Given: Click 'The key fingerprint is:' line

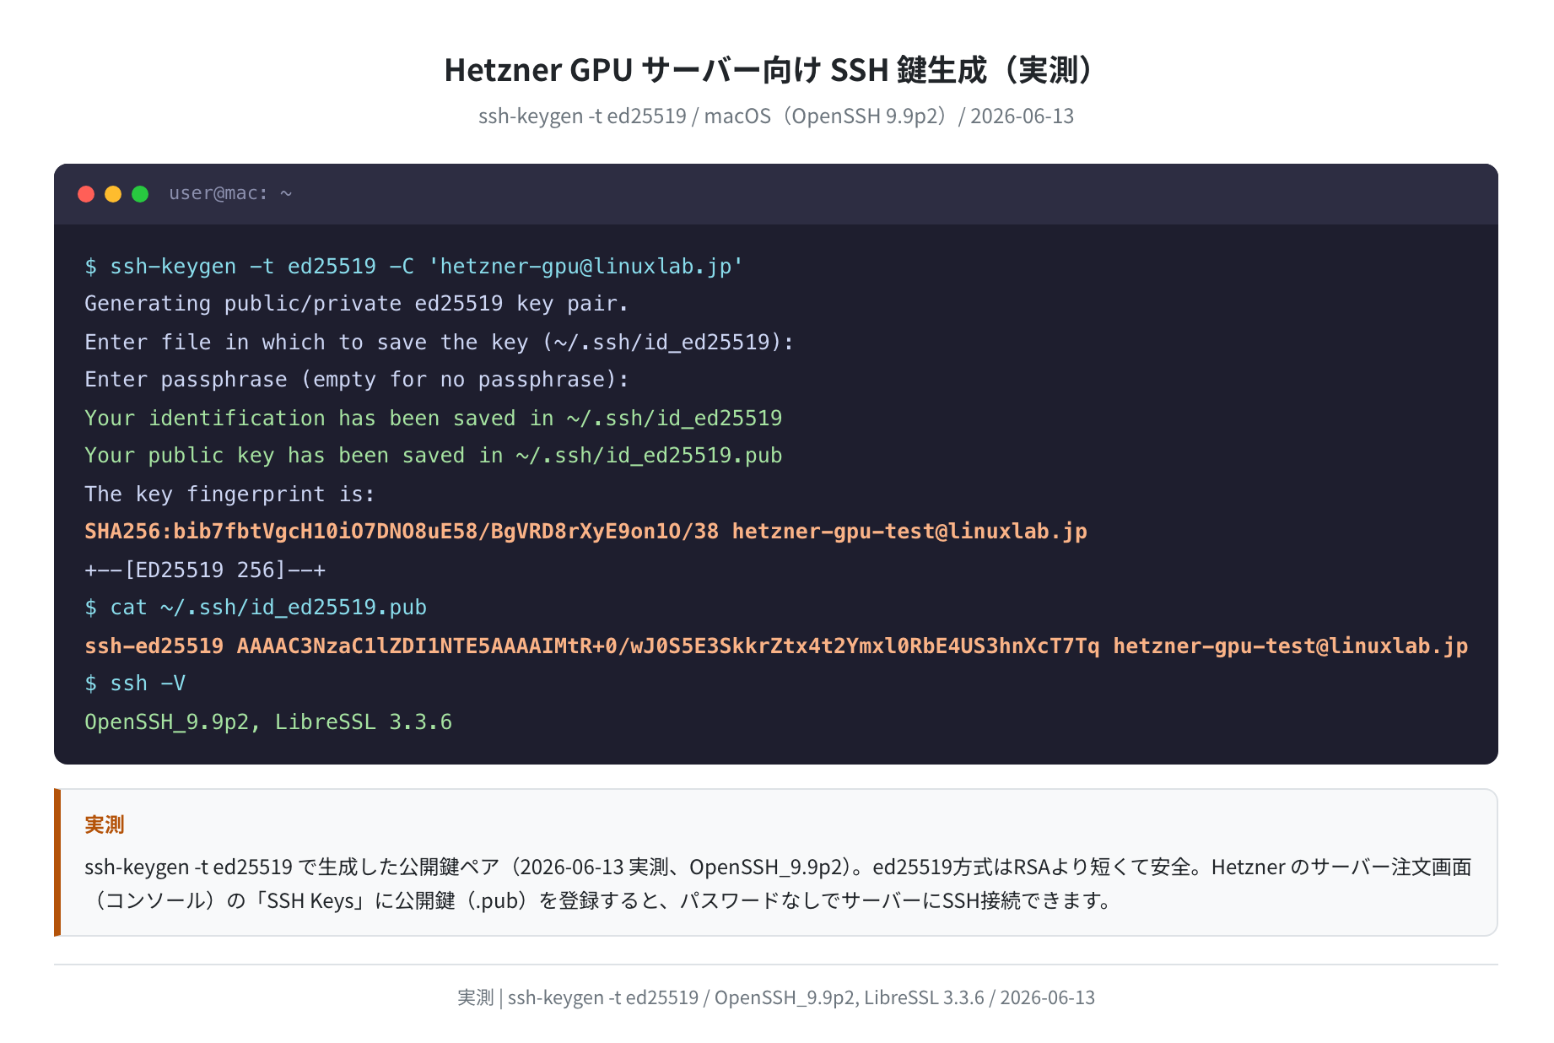Looking at the screenshot, I should pos(229,494).
